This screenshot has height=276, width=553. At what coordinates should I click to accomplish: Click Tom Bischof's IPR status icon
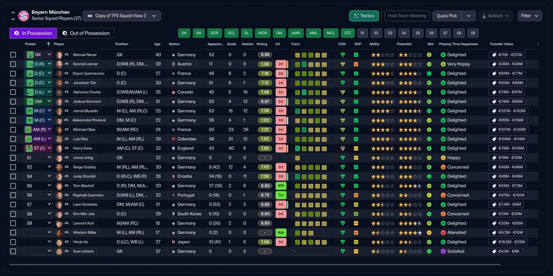tap(281, 186)
